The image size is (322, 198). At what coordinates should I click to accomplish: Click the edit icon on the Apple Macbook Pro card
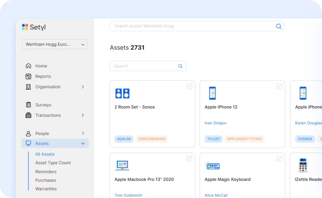point(189,158)
